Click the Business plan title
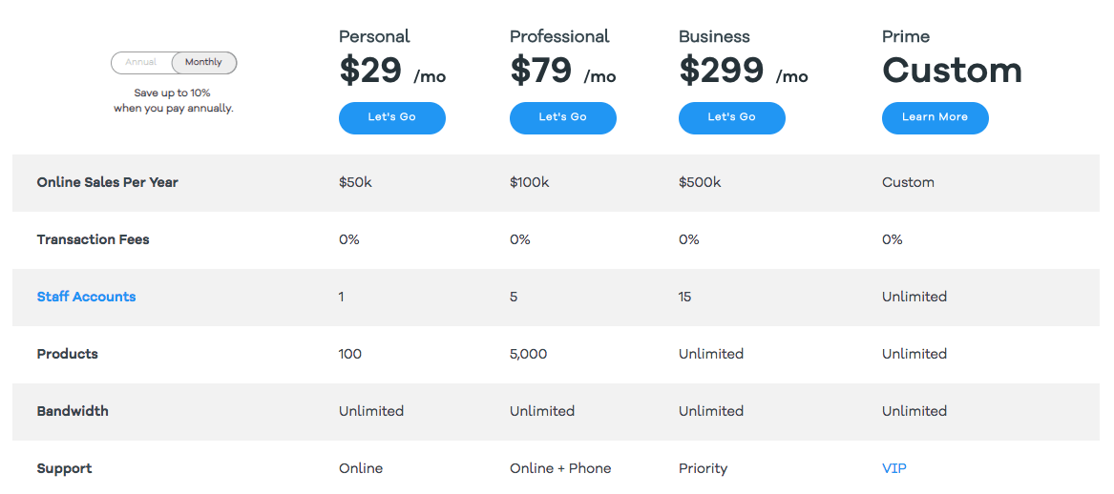 tap(714, 36)
